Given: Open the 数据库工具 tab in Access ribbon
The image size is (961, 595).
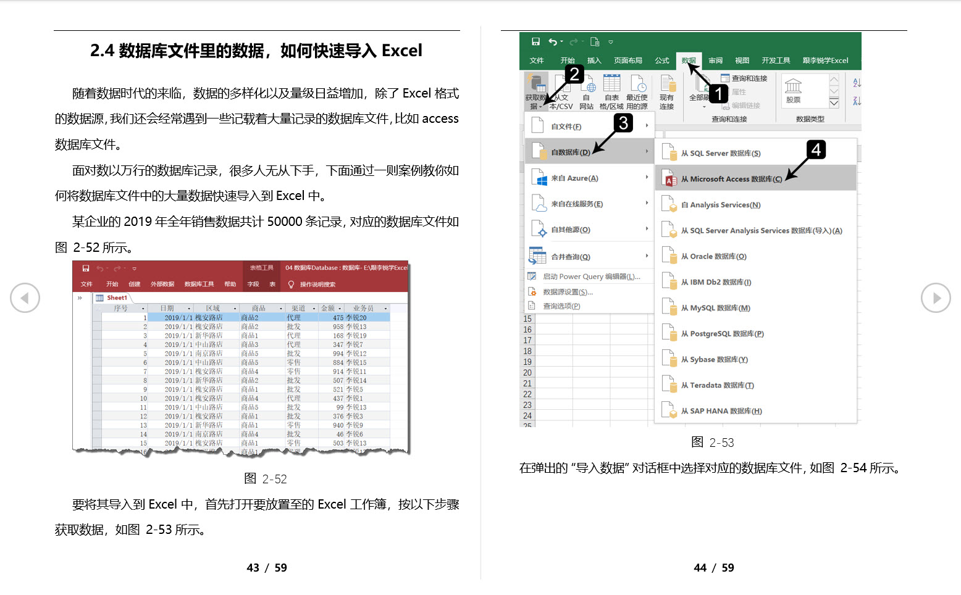Looking at the screenshot, I should coord(199,285).
